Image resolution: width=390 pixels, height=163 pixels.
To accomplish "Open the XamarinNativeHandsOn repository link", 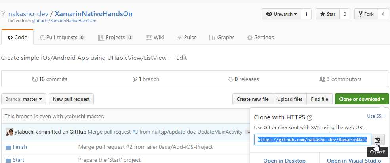I will pyautogui.click(x=93, y=14).
